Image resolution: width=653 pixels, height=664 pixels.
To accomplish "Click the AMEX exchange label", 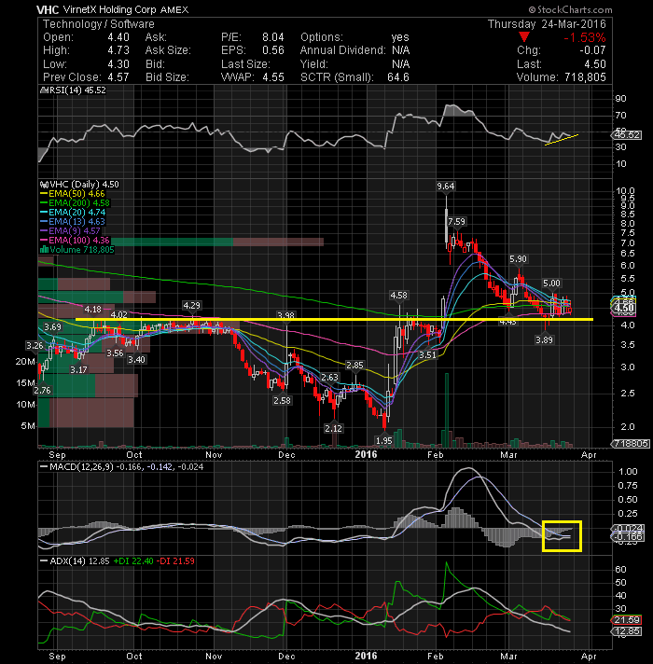I will (174, 9).
